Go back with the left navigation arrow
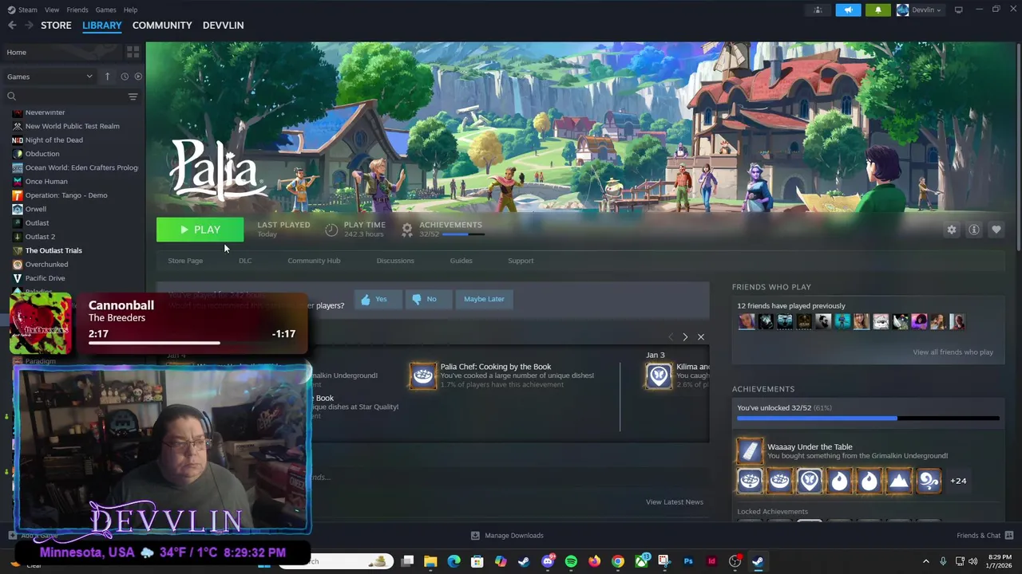This screenshot has width=1022, height=574. 12,26
